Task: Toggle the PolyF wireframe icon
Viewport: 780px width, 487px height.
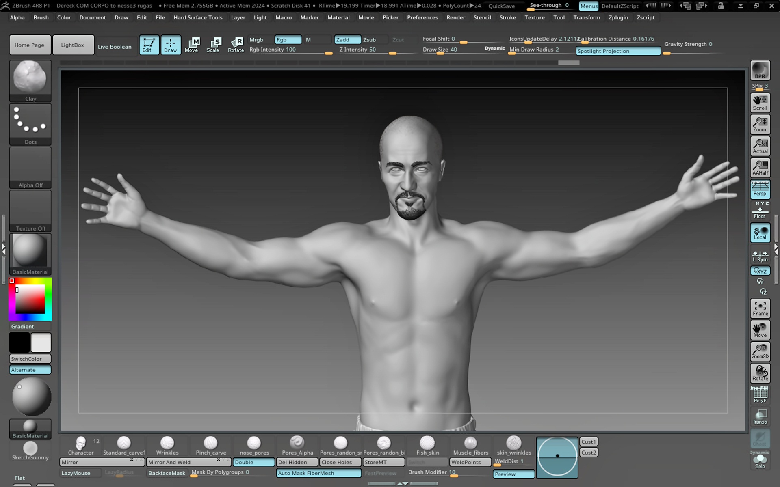Action: coord(760,394)
